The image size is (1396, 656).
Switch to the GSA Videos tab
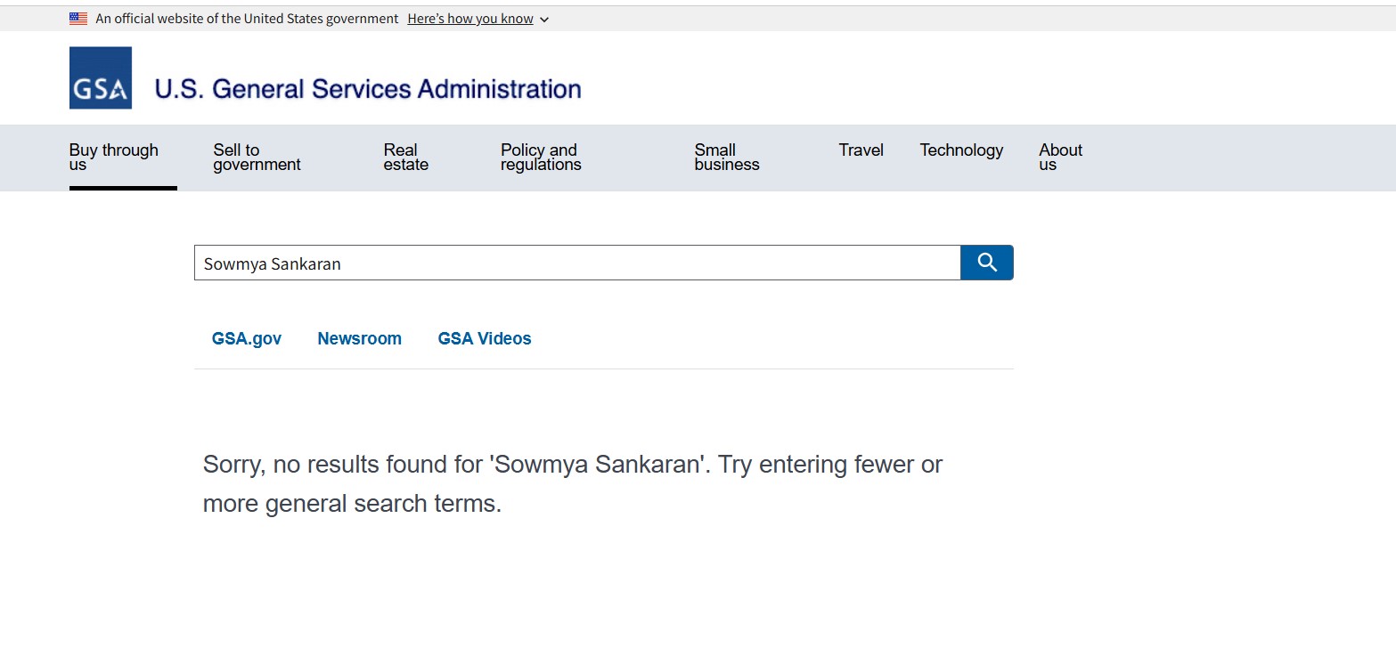[x=484, y=339]
